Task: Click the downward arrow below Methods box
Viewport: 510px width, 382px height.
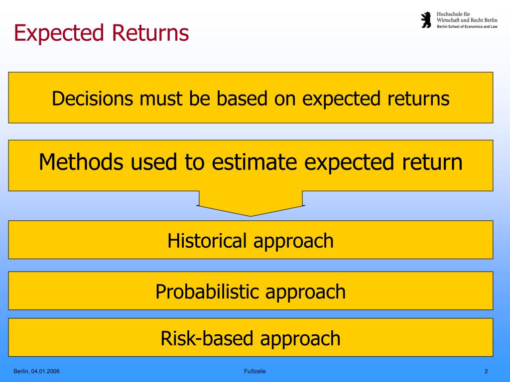Action: pyautogui.click(x=251, y=203)
